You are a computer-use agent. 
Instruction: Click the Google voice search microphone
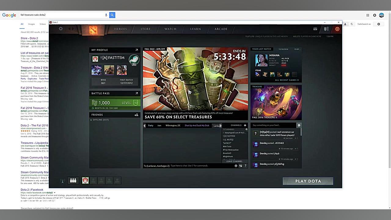(x=106, y=15)
